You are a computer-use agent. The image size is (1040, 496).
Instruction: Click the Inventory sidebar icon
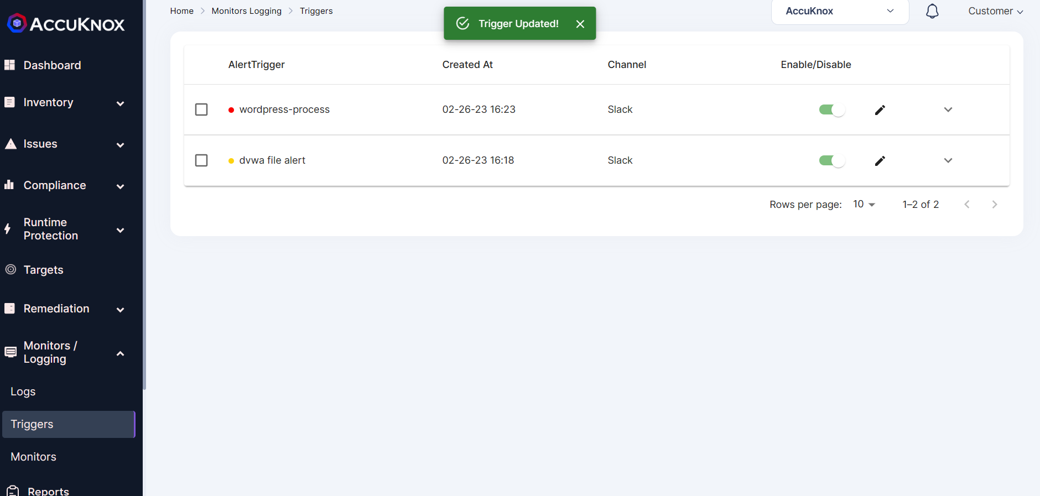[x=10, y=102]
